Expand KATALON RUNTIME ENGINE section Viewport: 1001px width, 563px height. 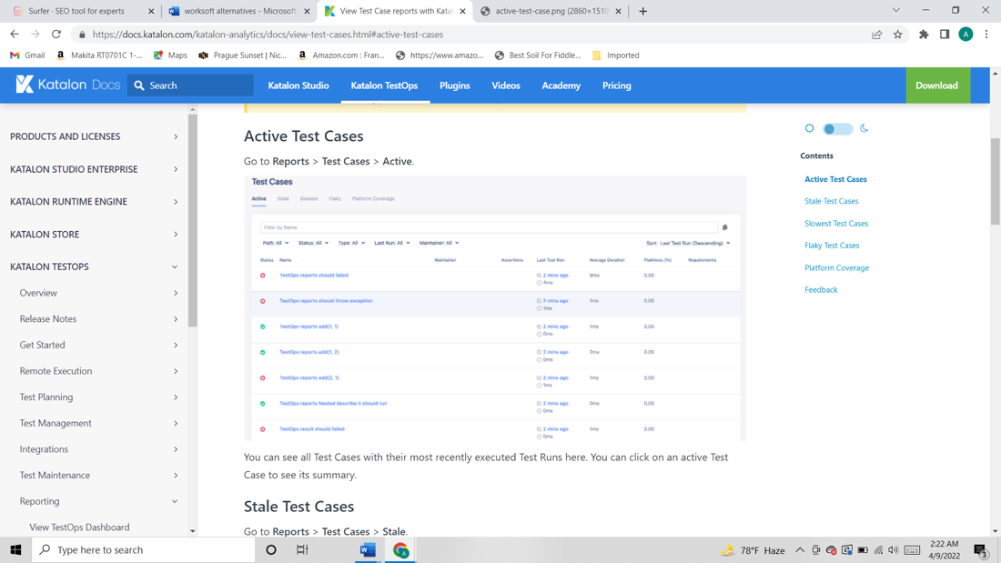pos(94,202)
